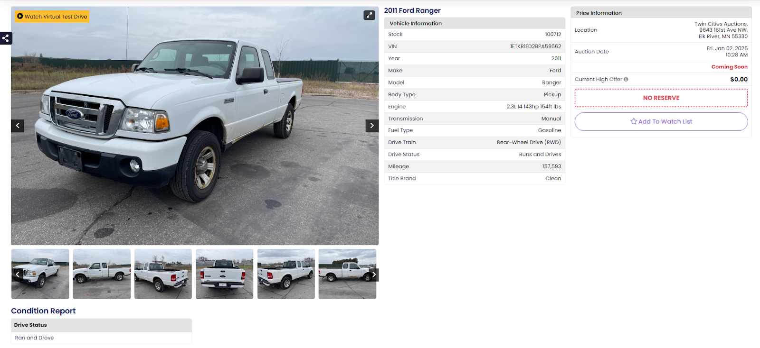Image resolution: width=760 pixels, height=348 pixels.
Task: Open the sixth passenger-side thumbnail
Action: pyautogui.click(x=347, y=274)
